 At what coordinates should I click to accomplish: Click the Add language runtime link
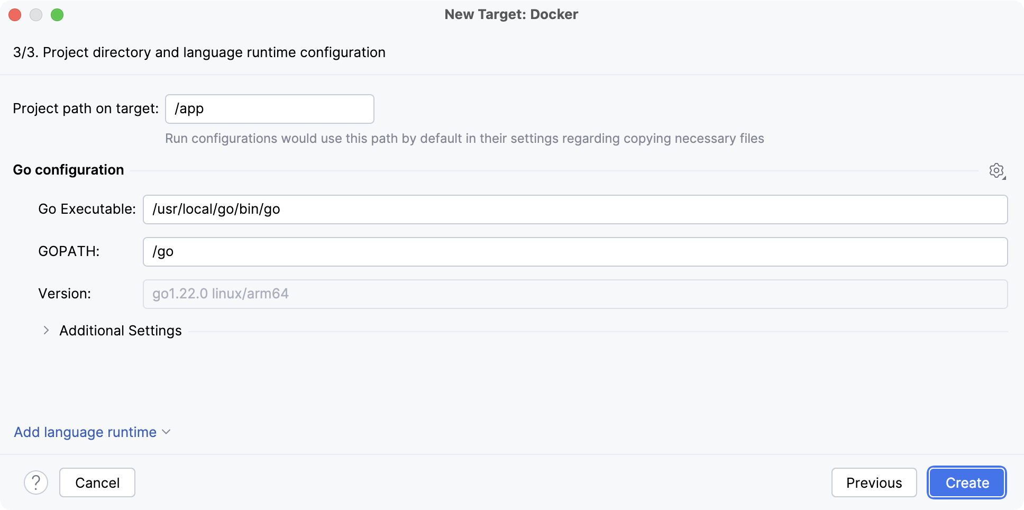coord(85,432)
